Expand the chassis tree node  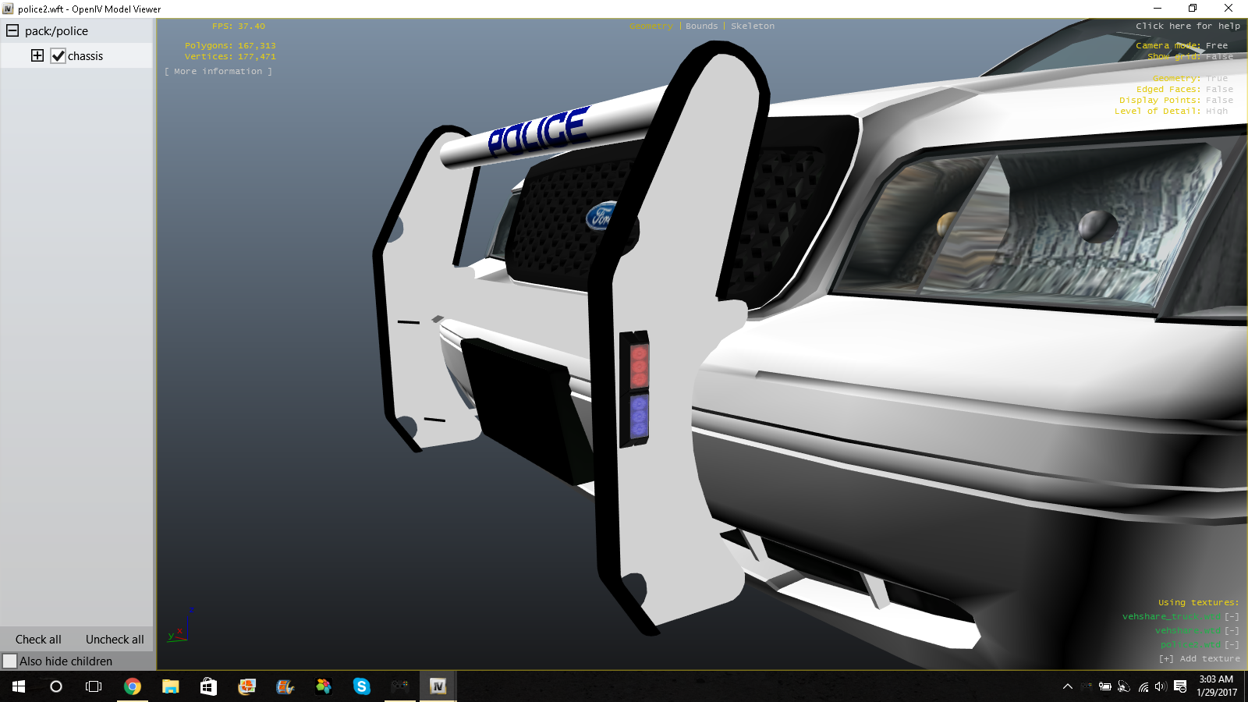[37, 55]
